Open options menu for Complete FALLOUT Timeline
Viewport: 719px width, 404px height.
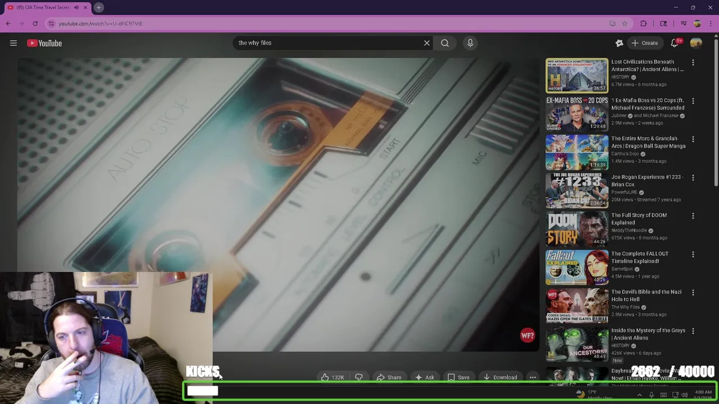tap(693, 254)
